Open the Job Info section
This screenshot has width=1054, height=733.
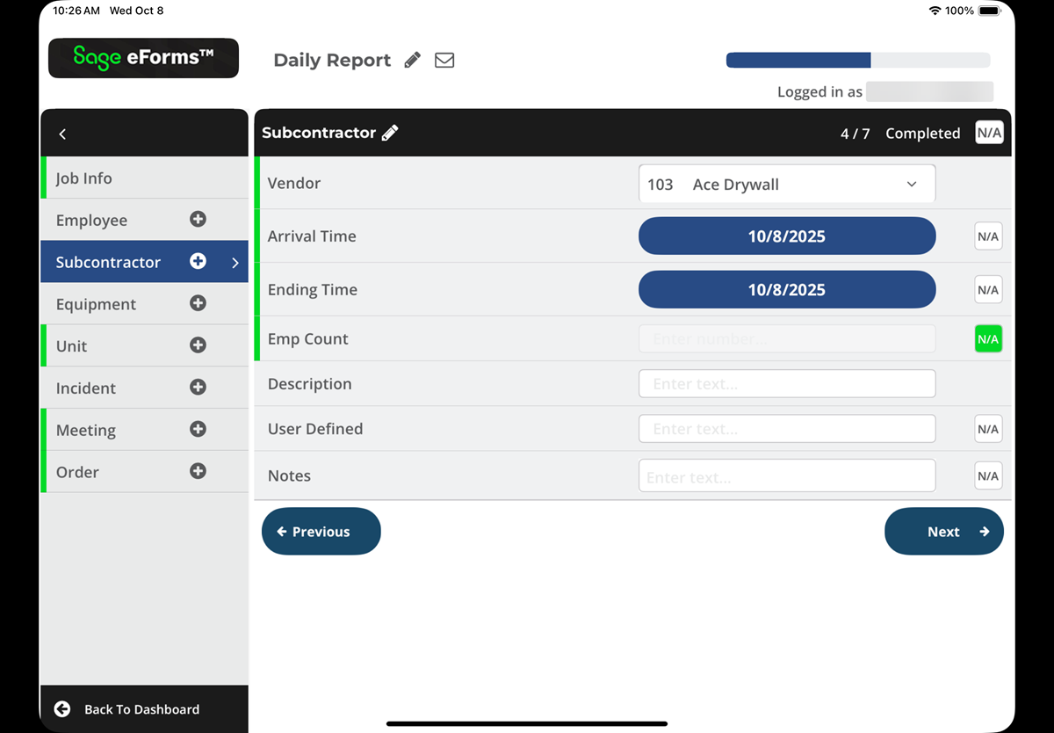pyautogui.click(x=84, y=178)
